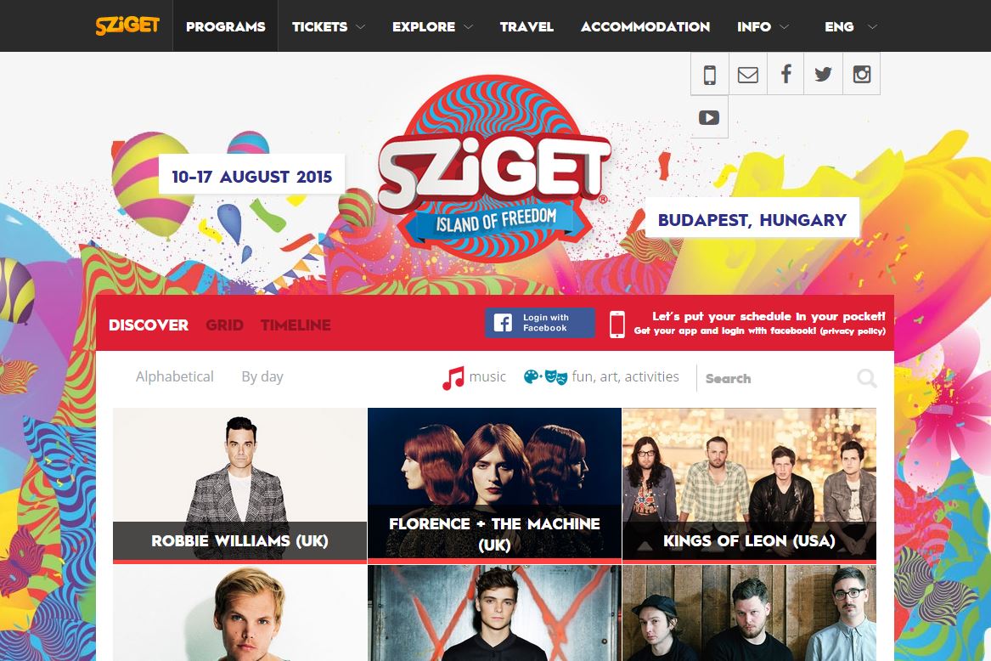Switch to the Timeline tab
991x661 pixels.
(x=296, y=325)
